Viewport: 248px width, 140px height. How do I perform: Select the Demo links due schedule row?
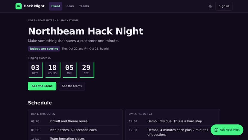click(x=173, y=121)
